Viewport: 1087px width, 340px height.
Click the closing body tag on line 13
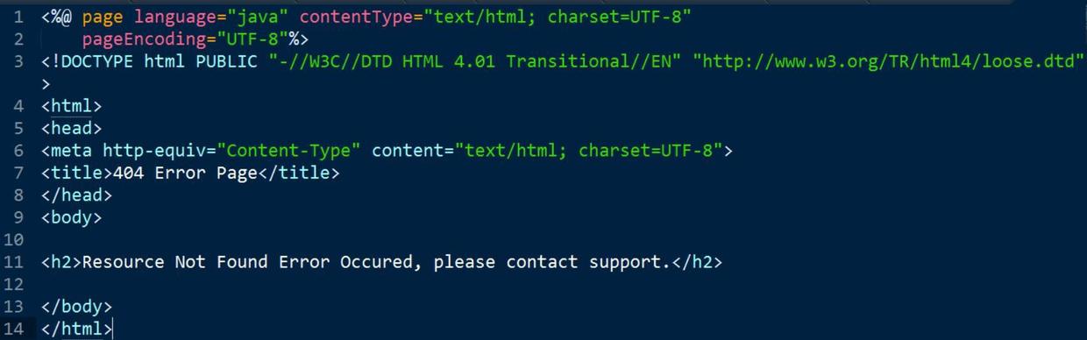click(77, 307)
